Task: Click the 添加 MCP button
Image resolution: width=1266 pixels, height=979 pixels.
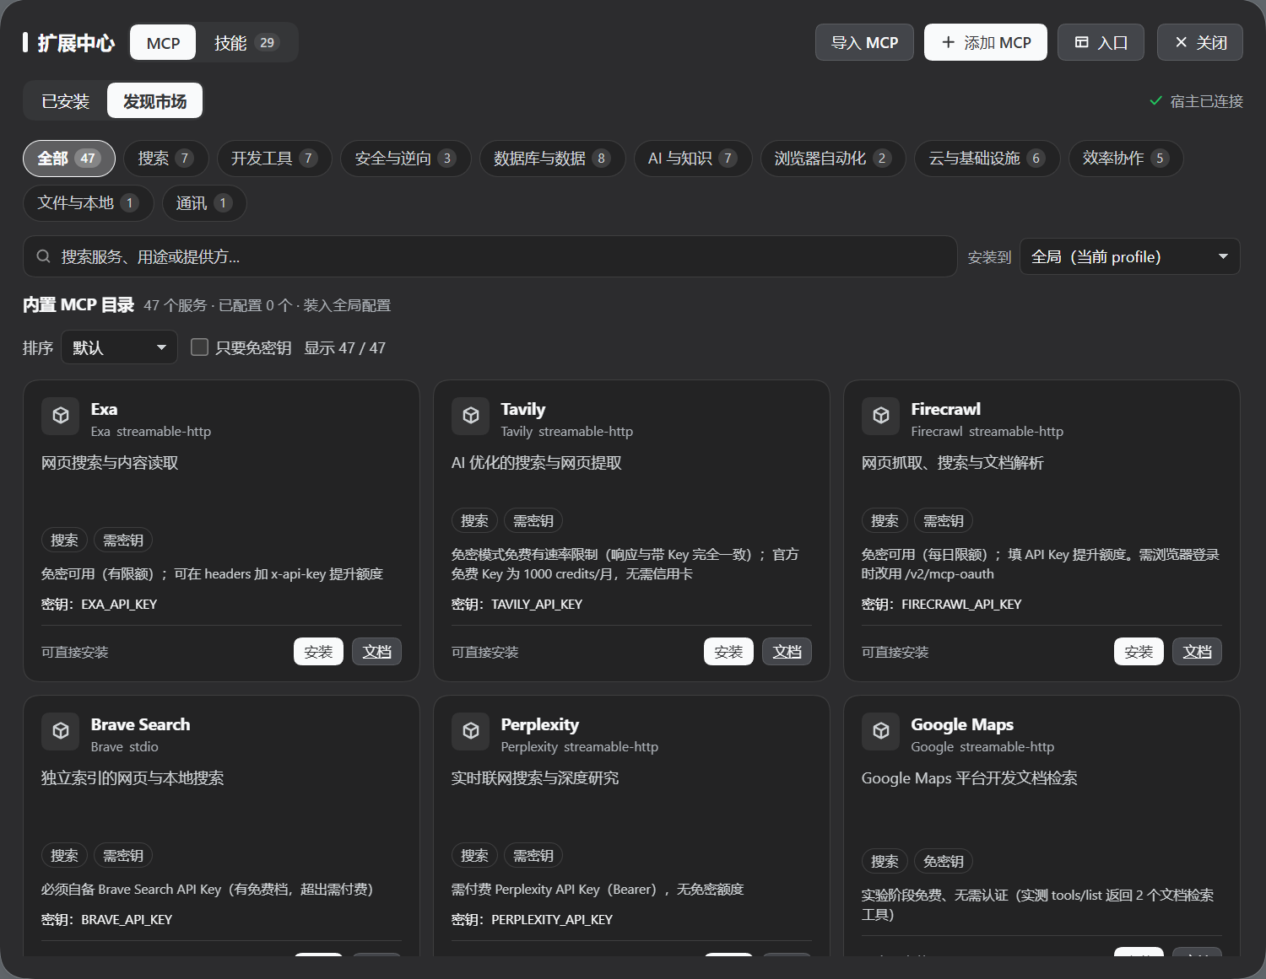Action: (x=986, y=42)
